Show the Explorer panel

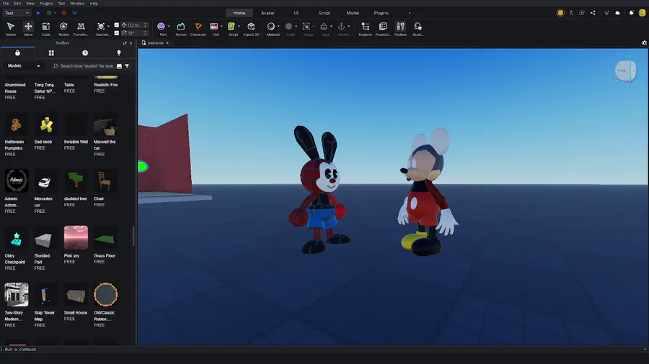[366, 29]
